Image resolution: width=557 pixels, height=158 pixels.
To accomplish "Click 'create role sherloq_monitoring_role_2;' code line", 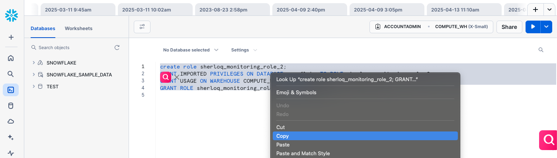I will 223,67.
